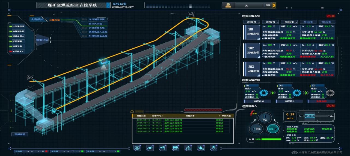Open the 注销 arrow at top right
This screenshot has height=156, width=350.
(274, 5)
